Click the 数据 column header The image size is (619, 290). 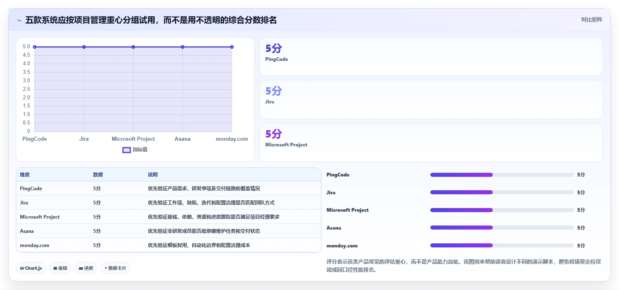click(x=98, y=175)
